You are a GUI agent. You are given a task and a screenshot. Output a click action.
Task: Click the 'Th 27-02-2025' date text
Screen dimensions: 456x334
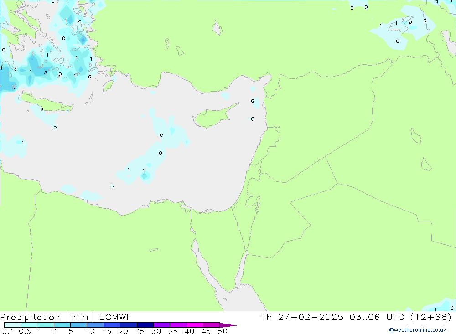[302, 317]
